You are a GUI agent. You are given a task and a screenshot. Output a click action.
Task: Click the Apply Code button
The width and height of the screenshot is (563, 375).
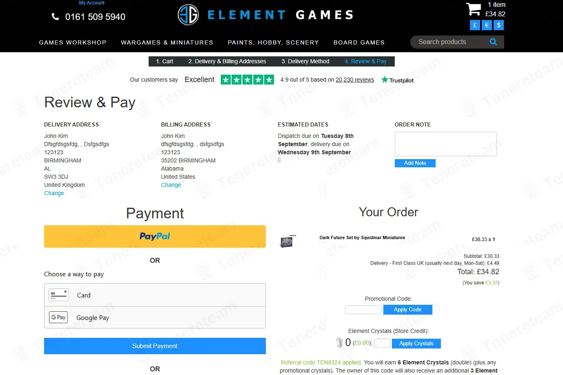click(408, 310)
